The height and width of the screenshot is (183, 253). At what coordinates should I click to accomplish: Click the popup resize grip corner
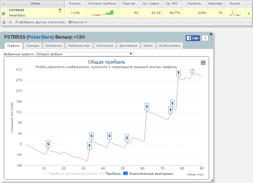[x=212, y=180]
